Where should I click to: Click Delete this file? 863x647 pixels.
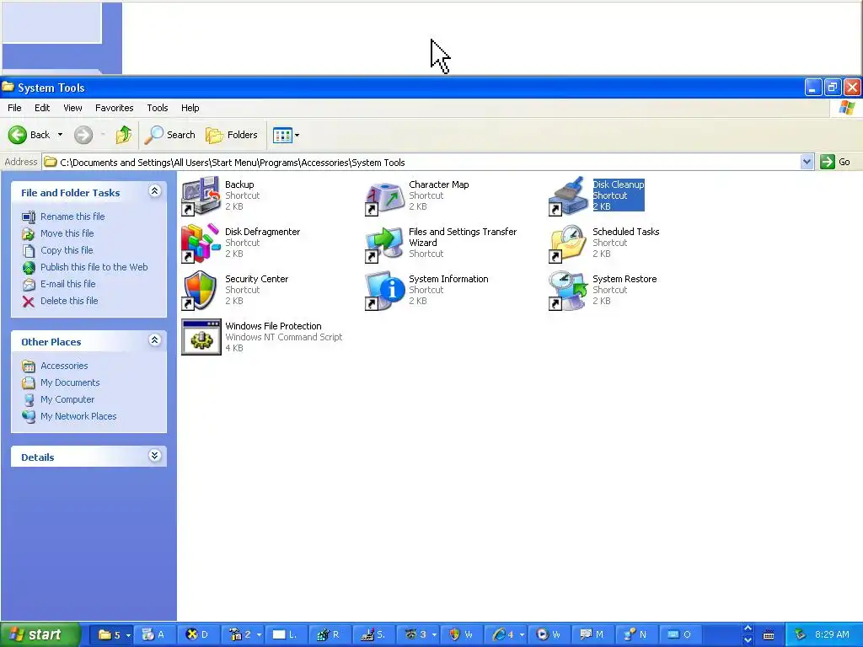pyautogui.click(x=69, y=301)
